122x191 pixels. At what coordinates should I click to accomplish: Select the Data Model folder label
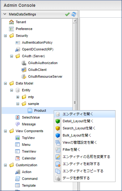(24, 84)
